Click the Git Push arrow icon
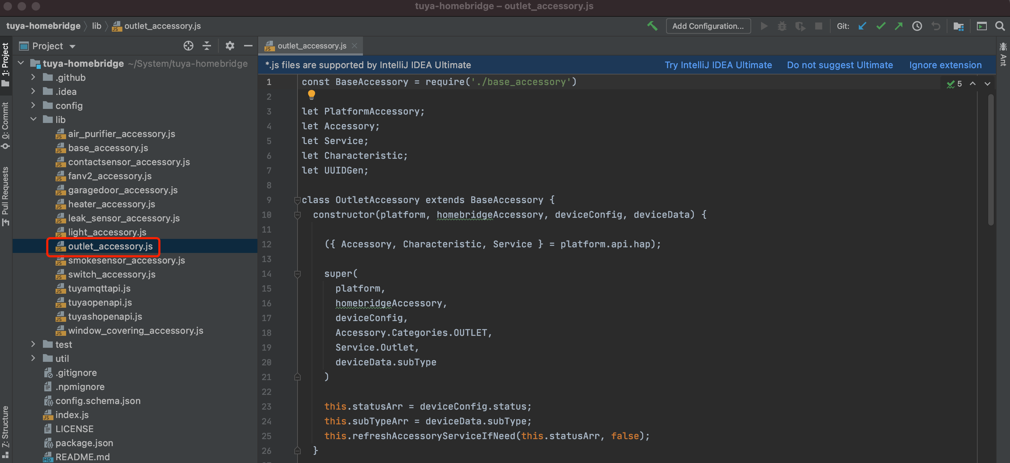Screen dimensions: 1010x463 pos(899,26)
